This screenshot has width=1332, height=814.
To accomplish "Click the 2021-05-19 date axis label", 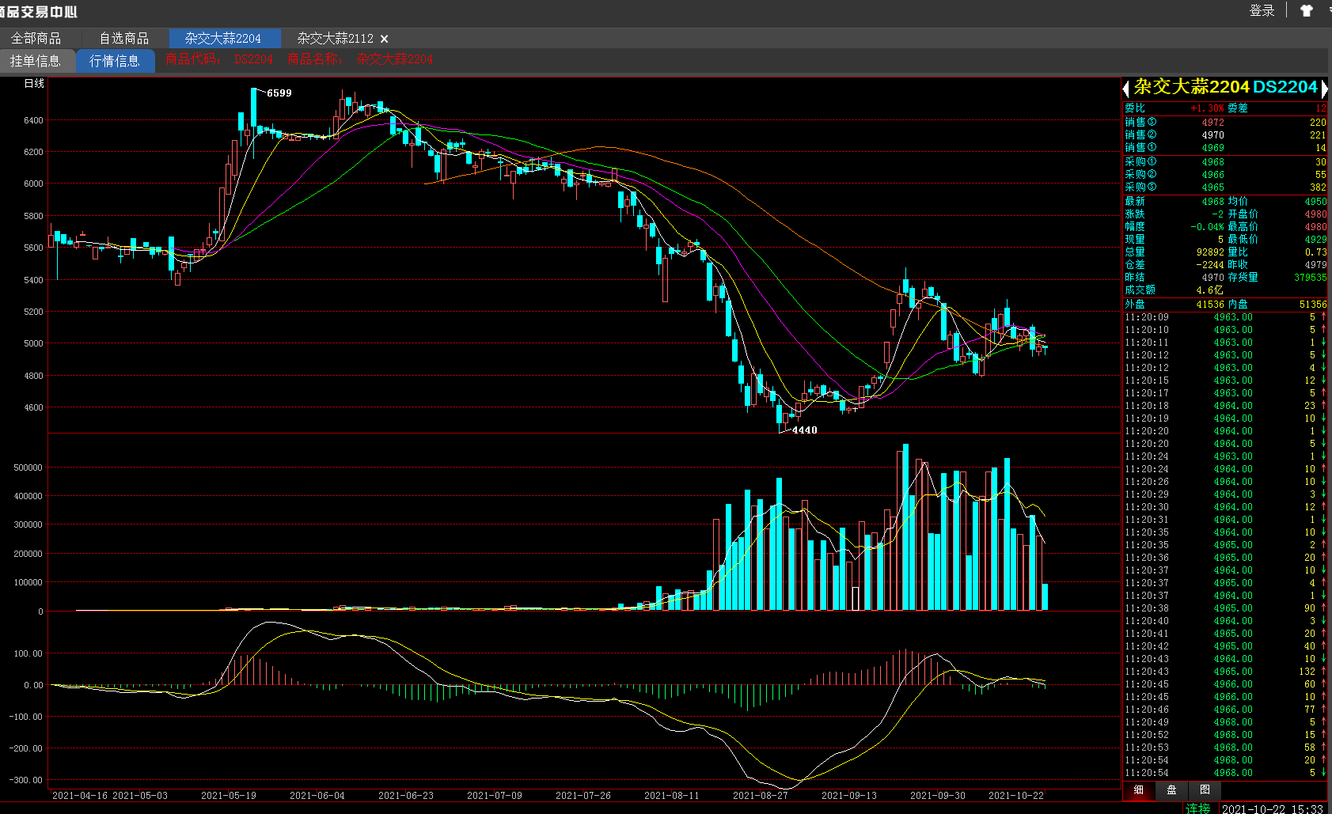I will [x=229, y=796].
